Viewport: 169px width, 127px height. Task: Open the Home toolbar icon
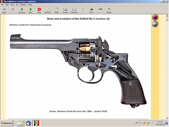(x=57, y=10)
